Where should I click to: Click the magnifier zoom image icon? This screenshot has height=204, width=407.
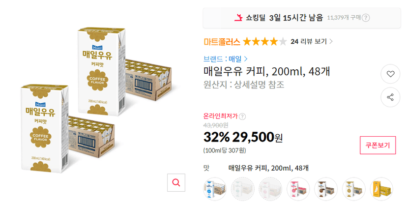pyautogui.click(x=176, y=183)
